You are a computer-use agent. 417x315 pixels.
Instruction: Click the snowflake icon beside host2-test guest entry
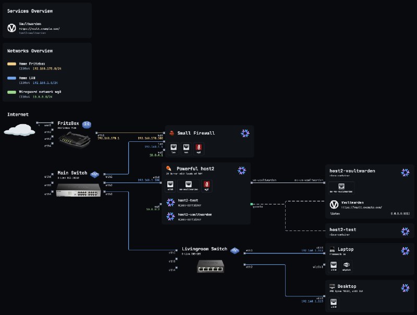pos(170,202)
